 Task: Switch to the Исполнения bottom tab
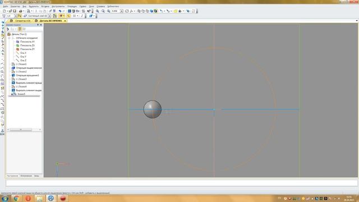pyautogui.click(x=26, y=176)
